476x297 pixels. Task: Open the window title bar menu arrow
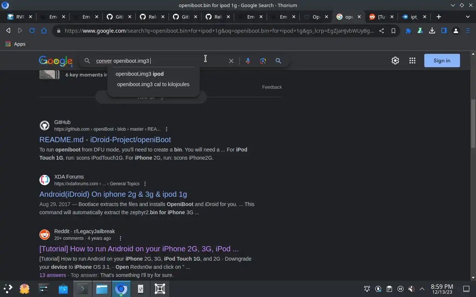point(453,5)
